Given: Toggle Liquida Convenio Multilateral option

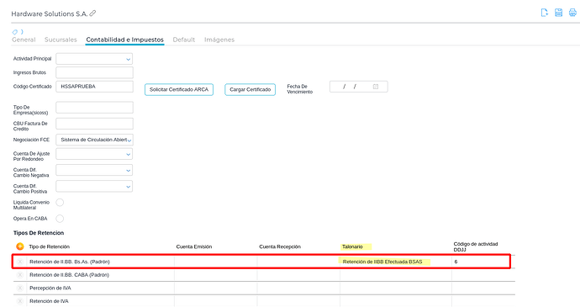Looking at the screenshot, I should click(x=60, y=202).
